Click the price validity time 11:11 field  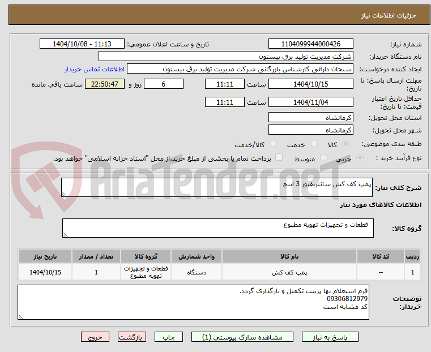pyautogui.click(x=225, y=102)
